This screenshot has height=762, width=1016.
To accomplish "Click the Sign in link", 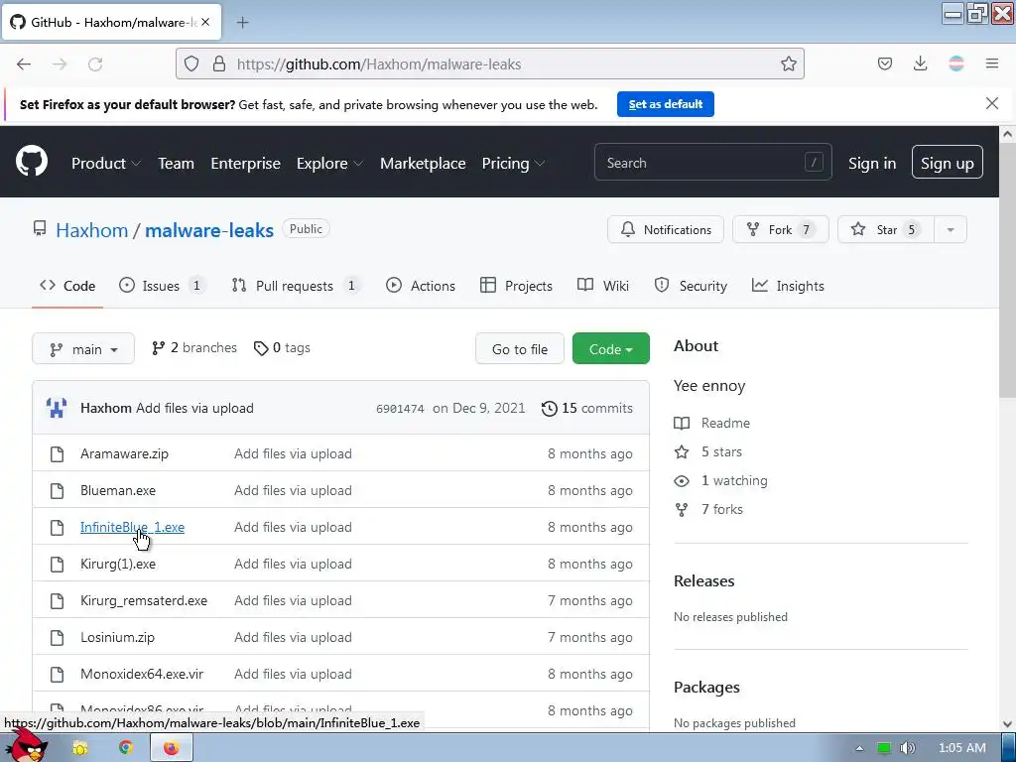I will click(x=872, y=164).
